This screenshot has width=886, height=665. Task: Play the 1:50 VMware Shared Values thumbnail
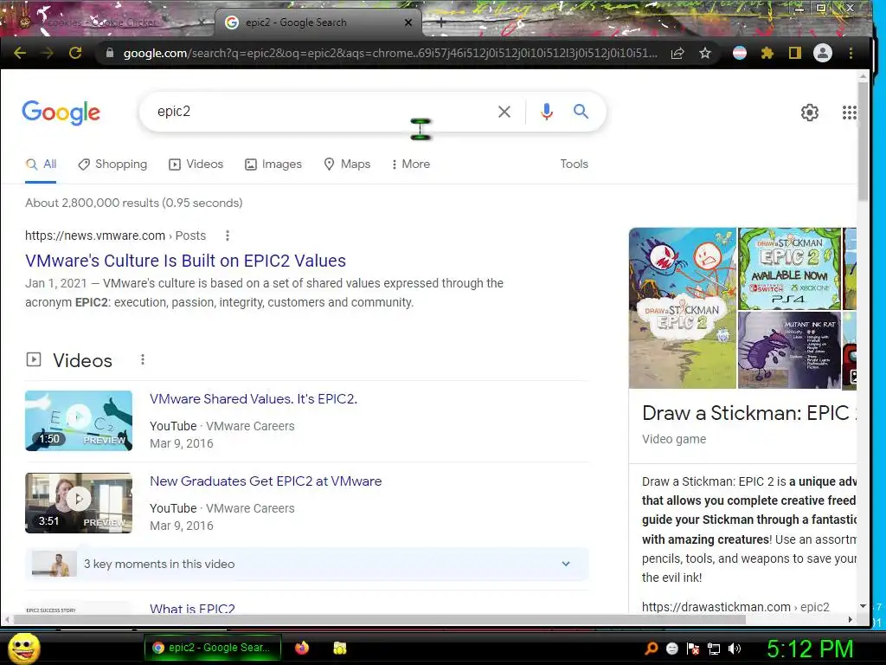79,421
